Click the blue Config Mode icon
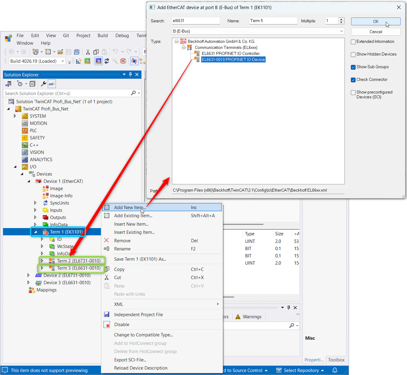Viewport: 407px width, 375px height. [x=99, y=61]
